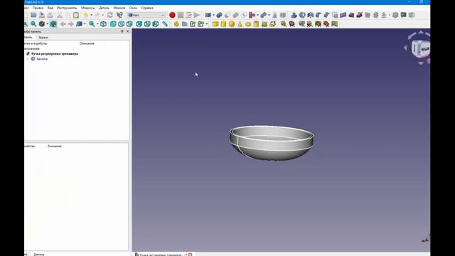
Task: Open the Справка menu
Action: tap(147, 8)
